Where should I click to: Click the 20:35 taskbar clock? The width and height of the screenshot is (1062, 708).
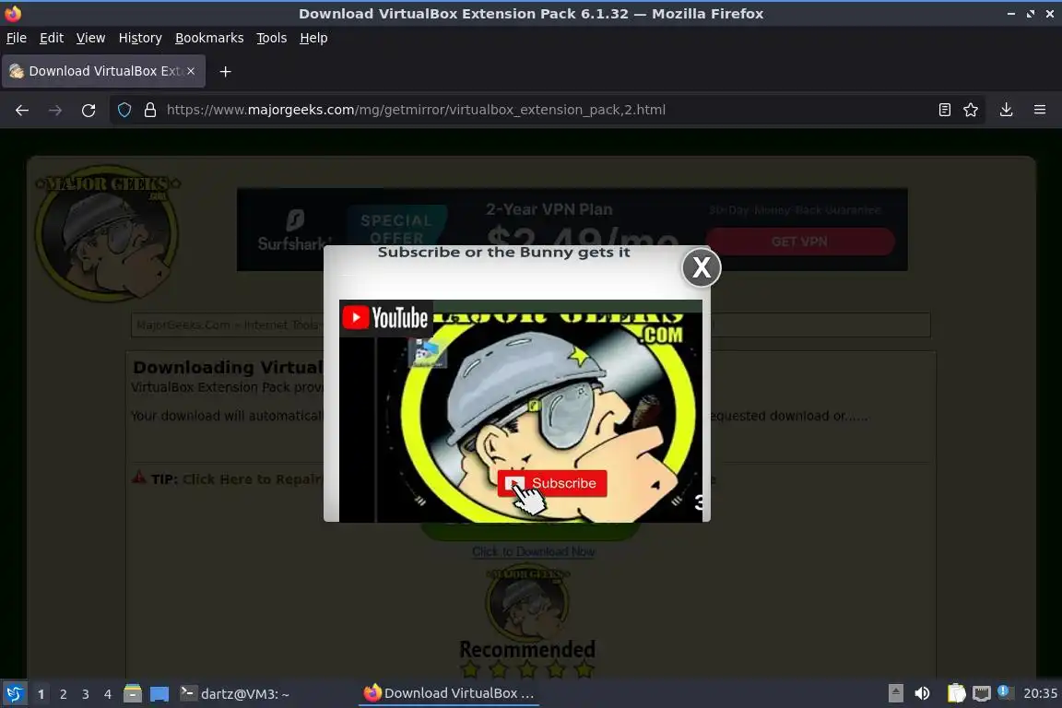1040,693
